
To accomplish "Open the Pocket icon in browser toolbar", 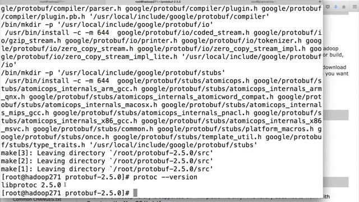I will 328,7.
